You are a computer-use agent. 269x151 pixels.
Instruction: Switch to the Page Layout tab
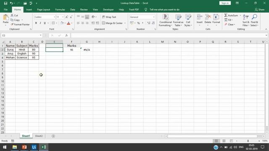click(44, 10)
